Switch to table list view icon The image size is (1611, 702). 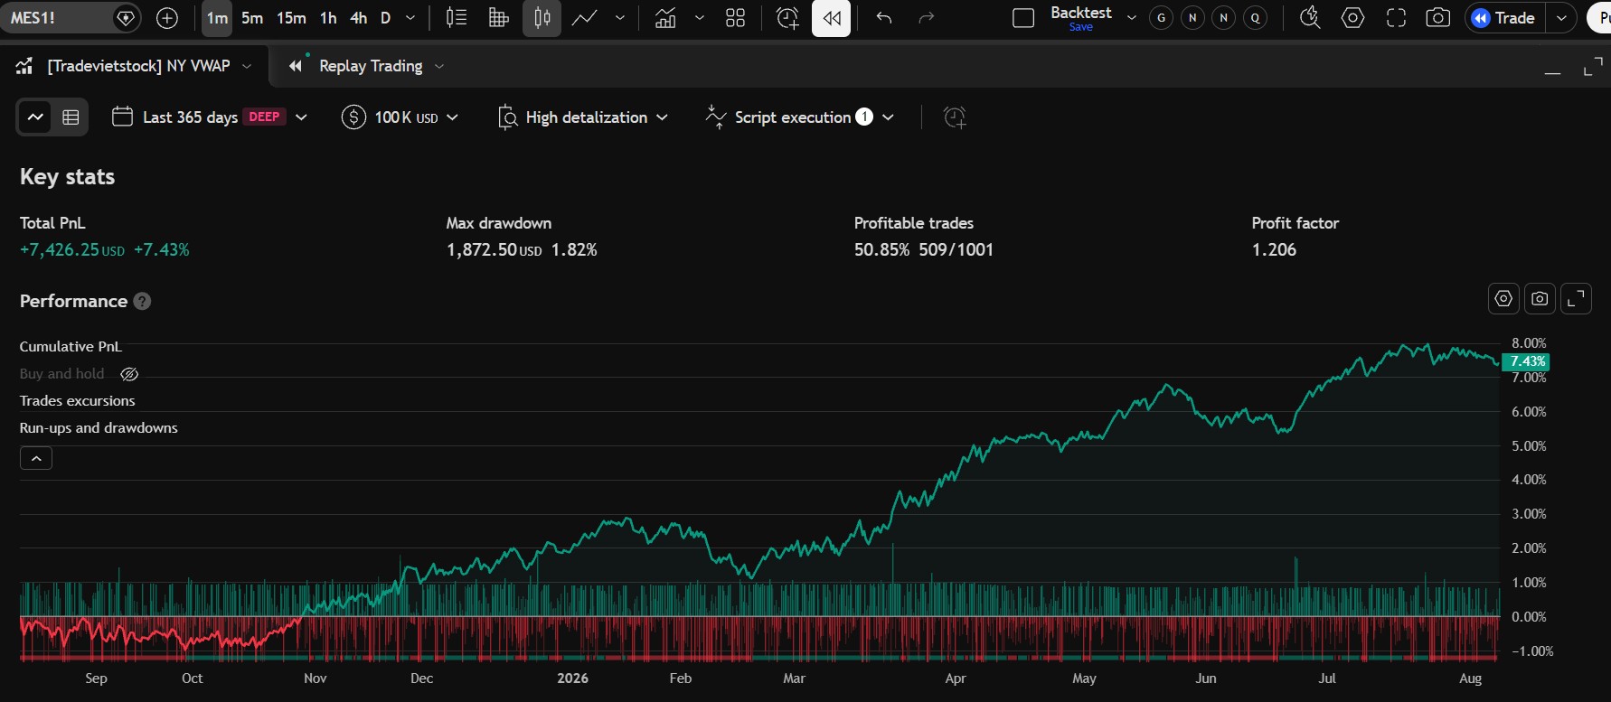pyautogui.click(x=71, y=117)
